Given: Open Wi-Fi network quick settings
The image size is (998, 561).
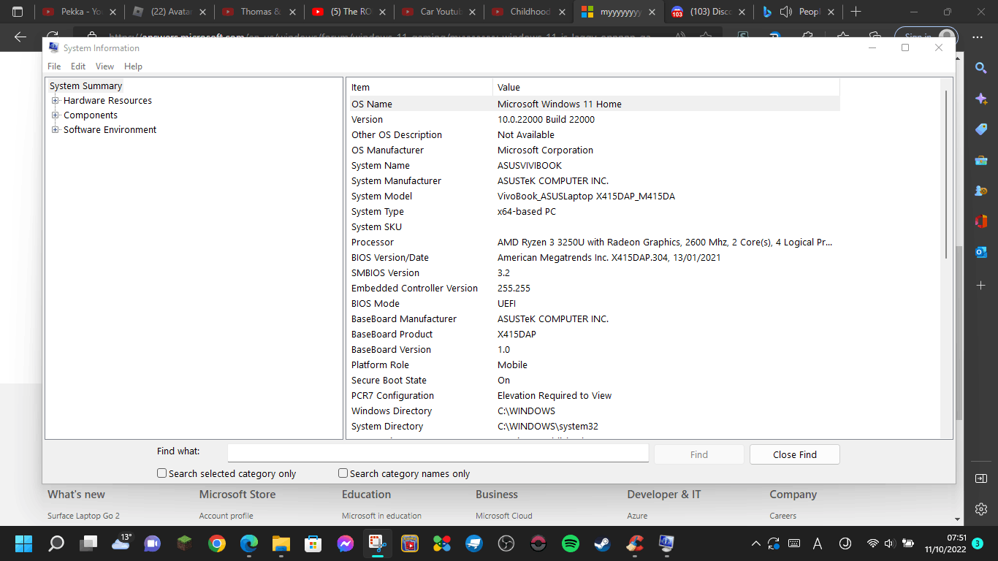Looking at the screenshot, I should (x=872, y=543).
